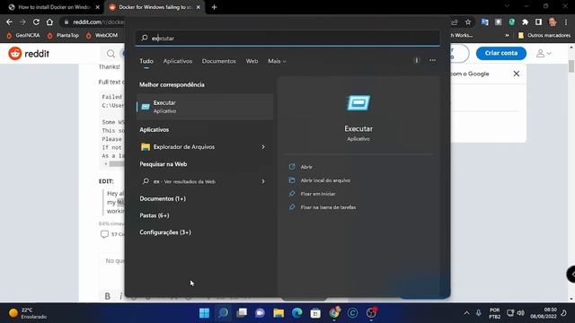575x323 pixels.
Task: Open the more options ellipsis in search panel
Action: (433, 60)
